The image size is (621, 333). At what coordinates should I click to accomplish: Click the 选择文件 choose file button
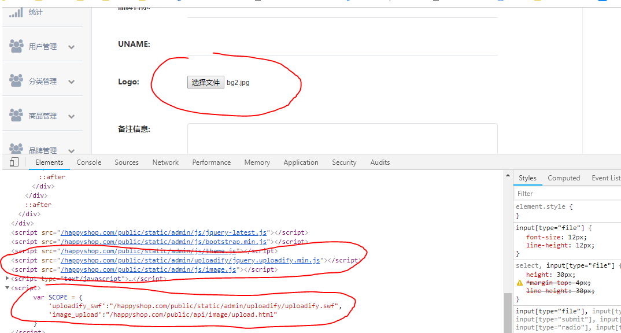pyautogui.click(x=205, y=82)
